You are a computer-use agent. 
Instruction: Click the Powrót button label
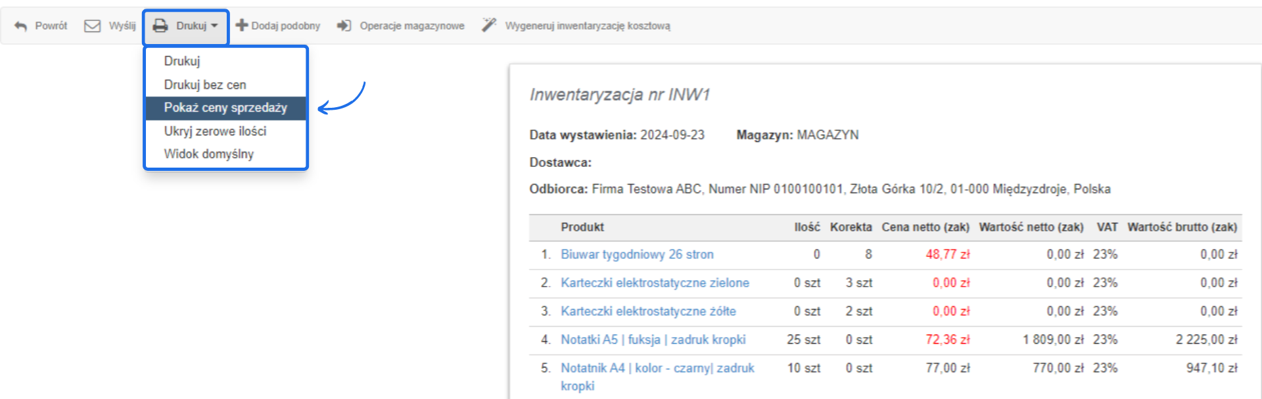(x=51, y=26)
